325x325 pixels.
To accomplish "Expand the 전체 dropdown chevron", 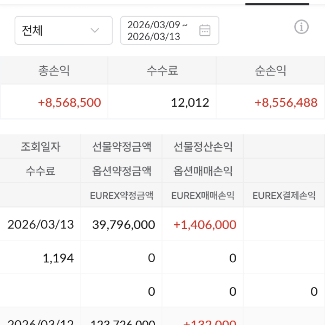I will coord(95,30).
